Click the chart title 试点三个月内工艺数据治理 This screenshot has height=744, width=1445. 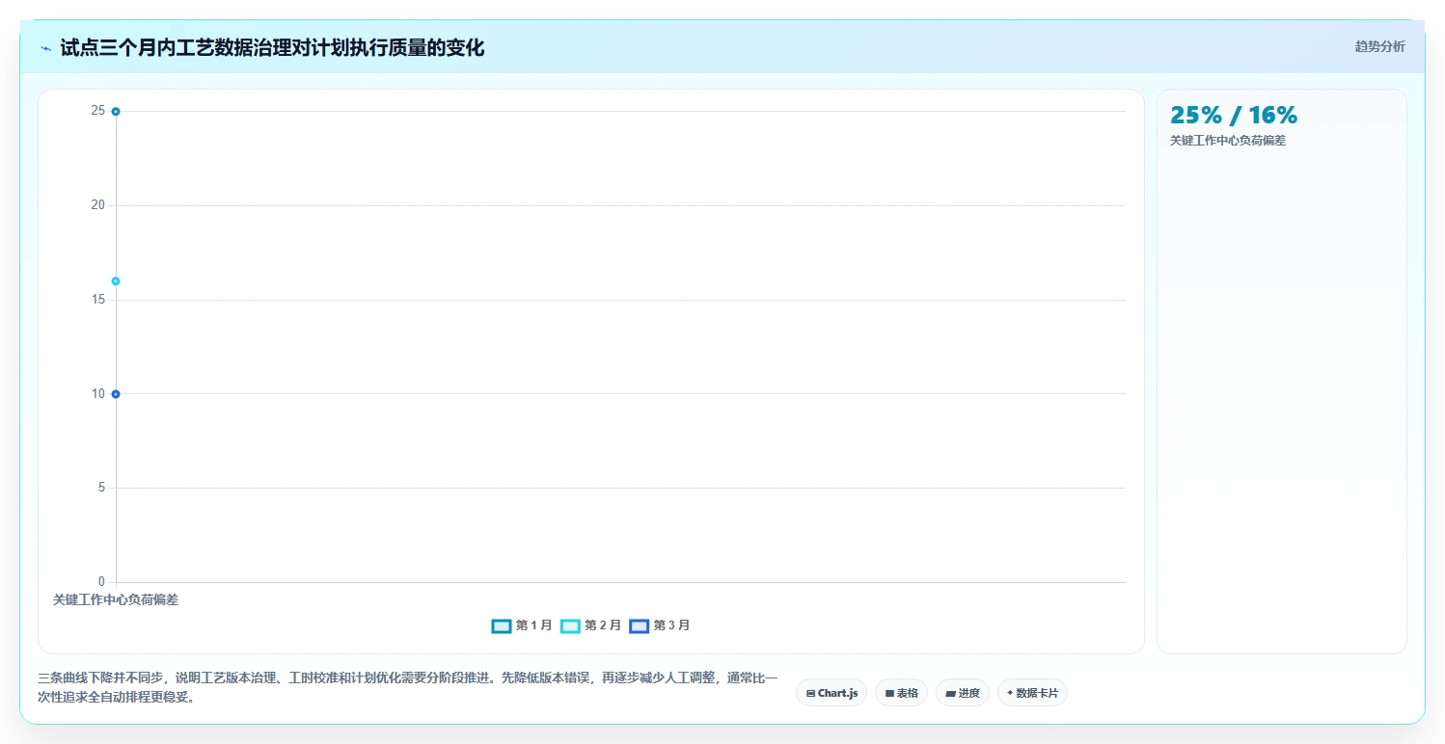point(272,48)
